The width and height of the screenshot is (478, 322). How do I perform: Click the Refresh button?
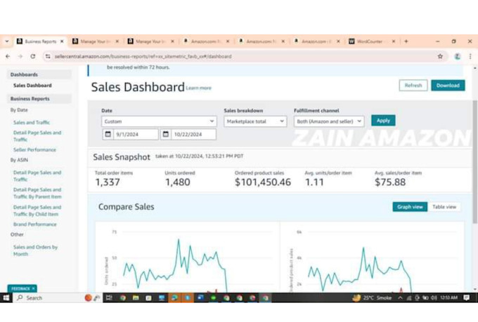413,86
